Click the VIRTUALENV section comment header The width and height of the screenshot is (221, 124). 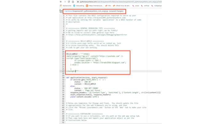point(85,114)
